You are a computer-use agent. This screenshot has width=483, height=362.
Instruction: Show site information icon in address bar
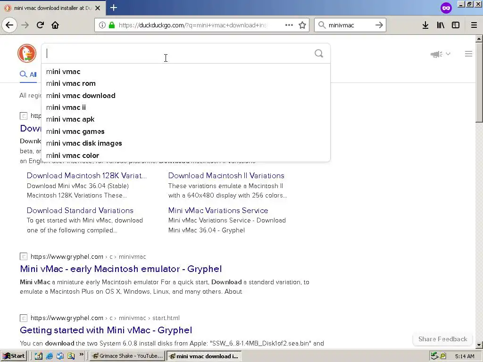tap(102, 25)
